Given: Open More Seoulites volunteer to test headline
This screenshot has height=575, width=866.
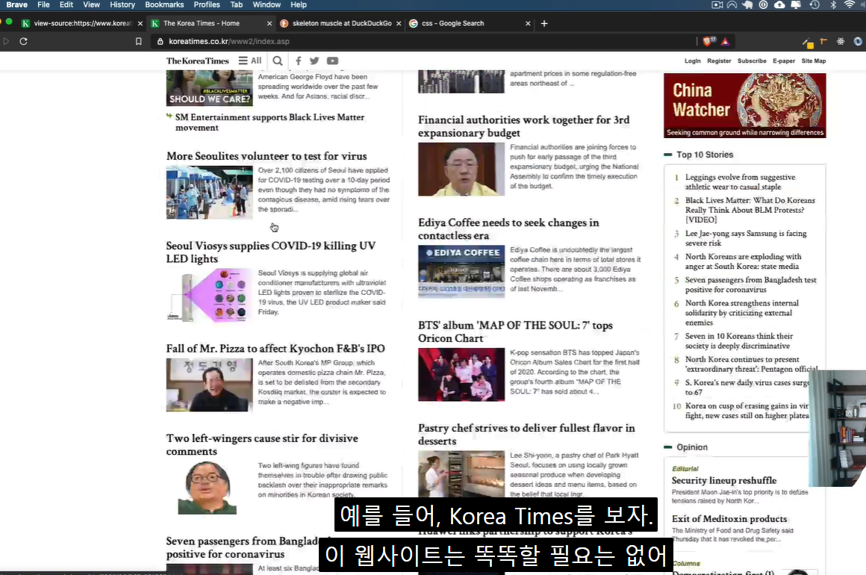Looking at the screenshot, I should 267,156.
